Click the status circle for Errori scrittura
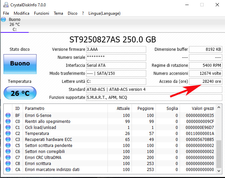Screen dimensions: 225x178 pyautogui.click(x=8, y=164)
